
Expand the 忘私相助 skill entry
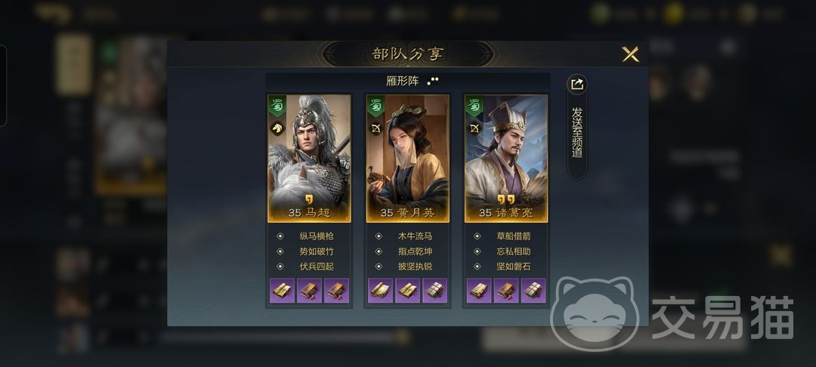point(514,251)
